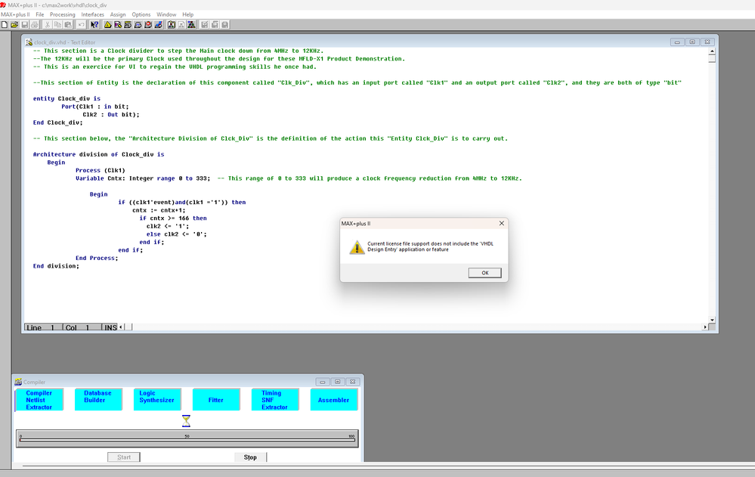Image resolution: width=755 pixels, height=477 pixels.
Task: Select the Fitter compiler module
Action: click(x=216, y=400)
